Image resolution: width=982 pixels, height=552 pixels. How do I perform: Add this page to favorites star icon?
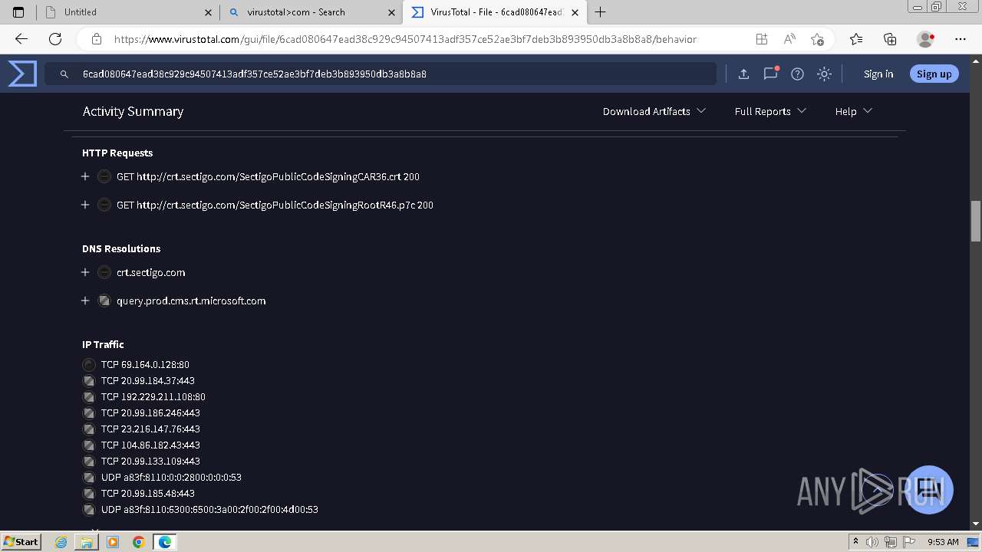click(817, 39)
